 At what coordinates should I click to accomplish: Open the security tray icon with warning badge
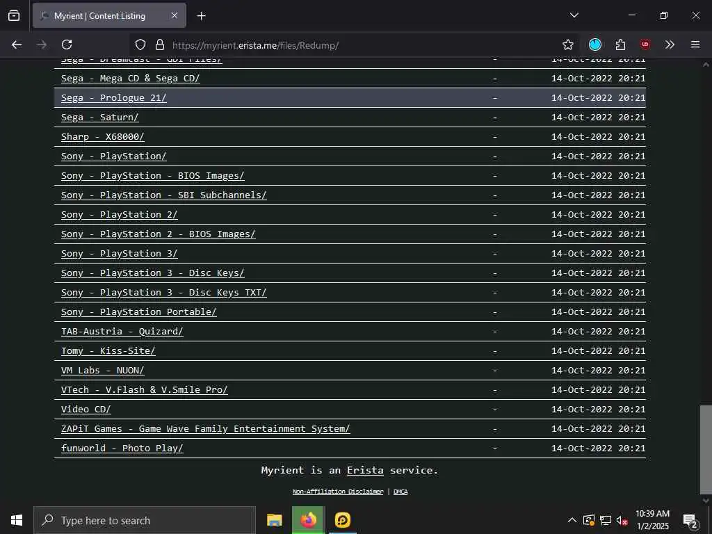tap(589, 520)
